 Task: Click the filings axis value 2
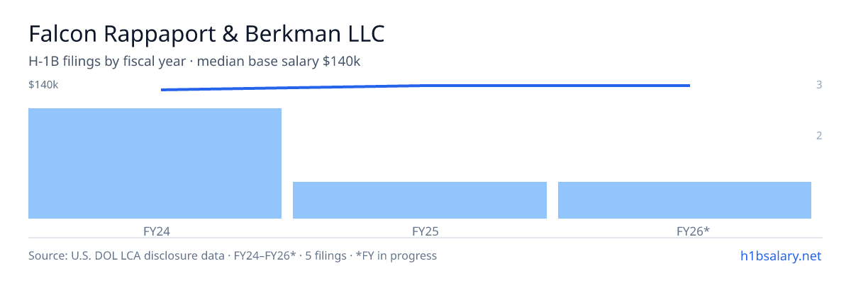[819, 136]
